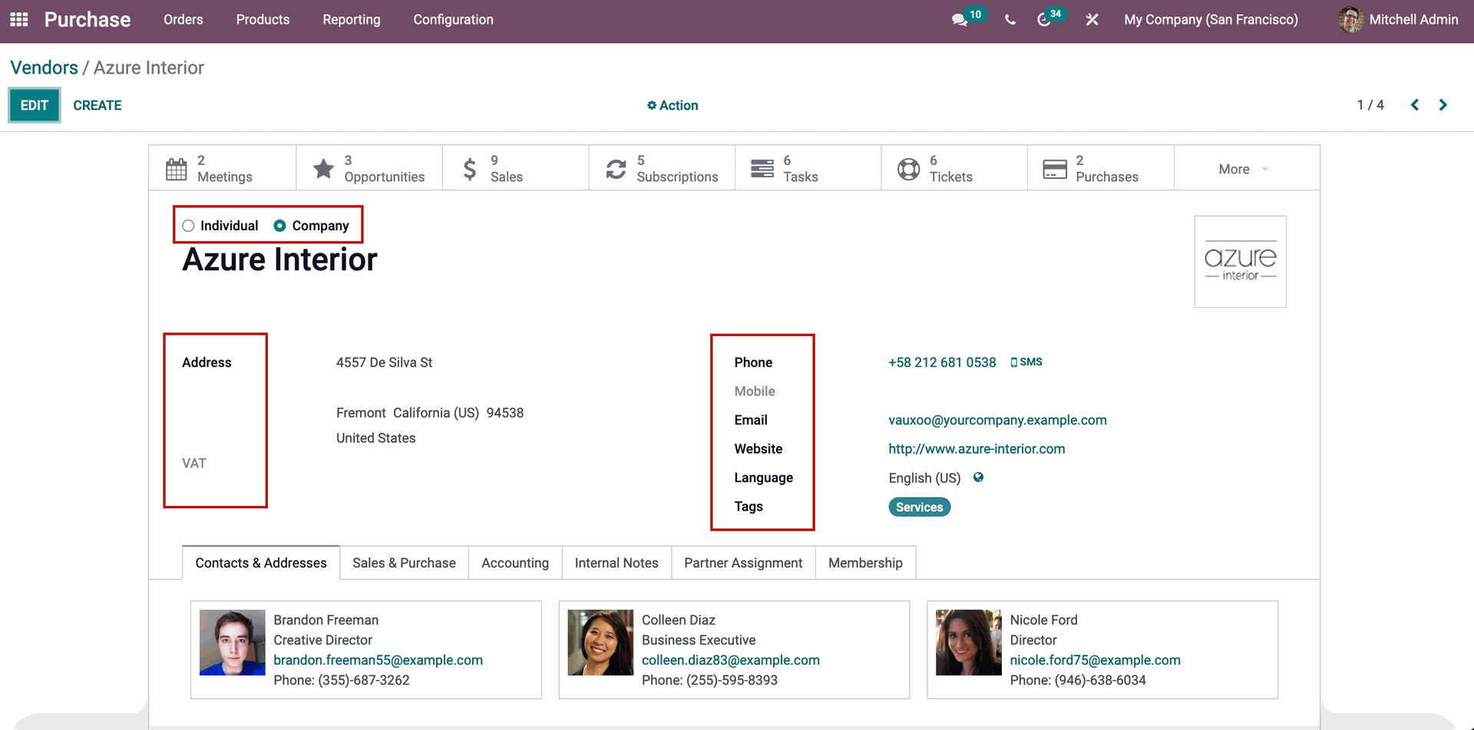
Task: Open the apps grid menu icon
Action: pos(19,19)
